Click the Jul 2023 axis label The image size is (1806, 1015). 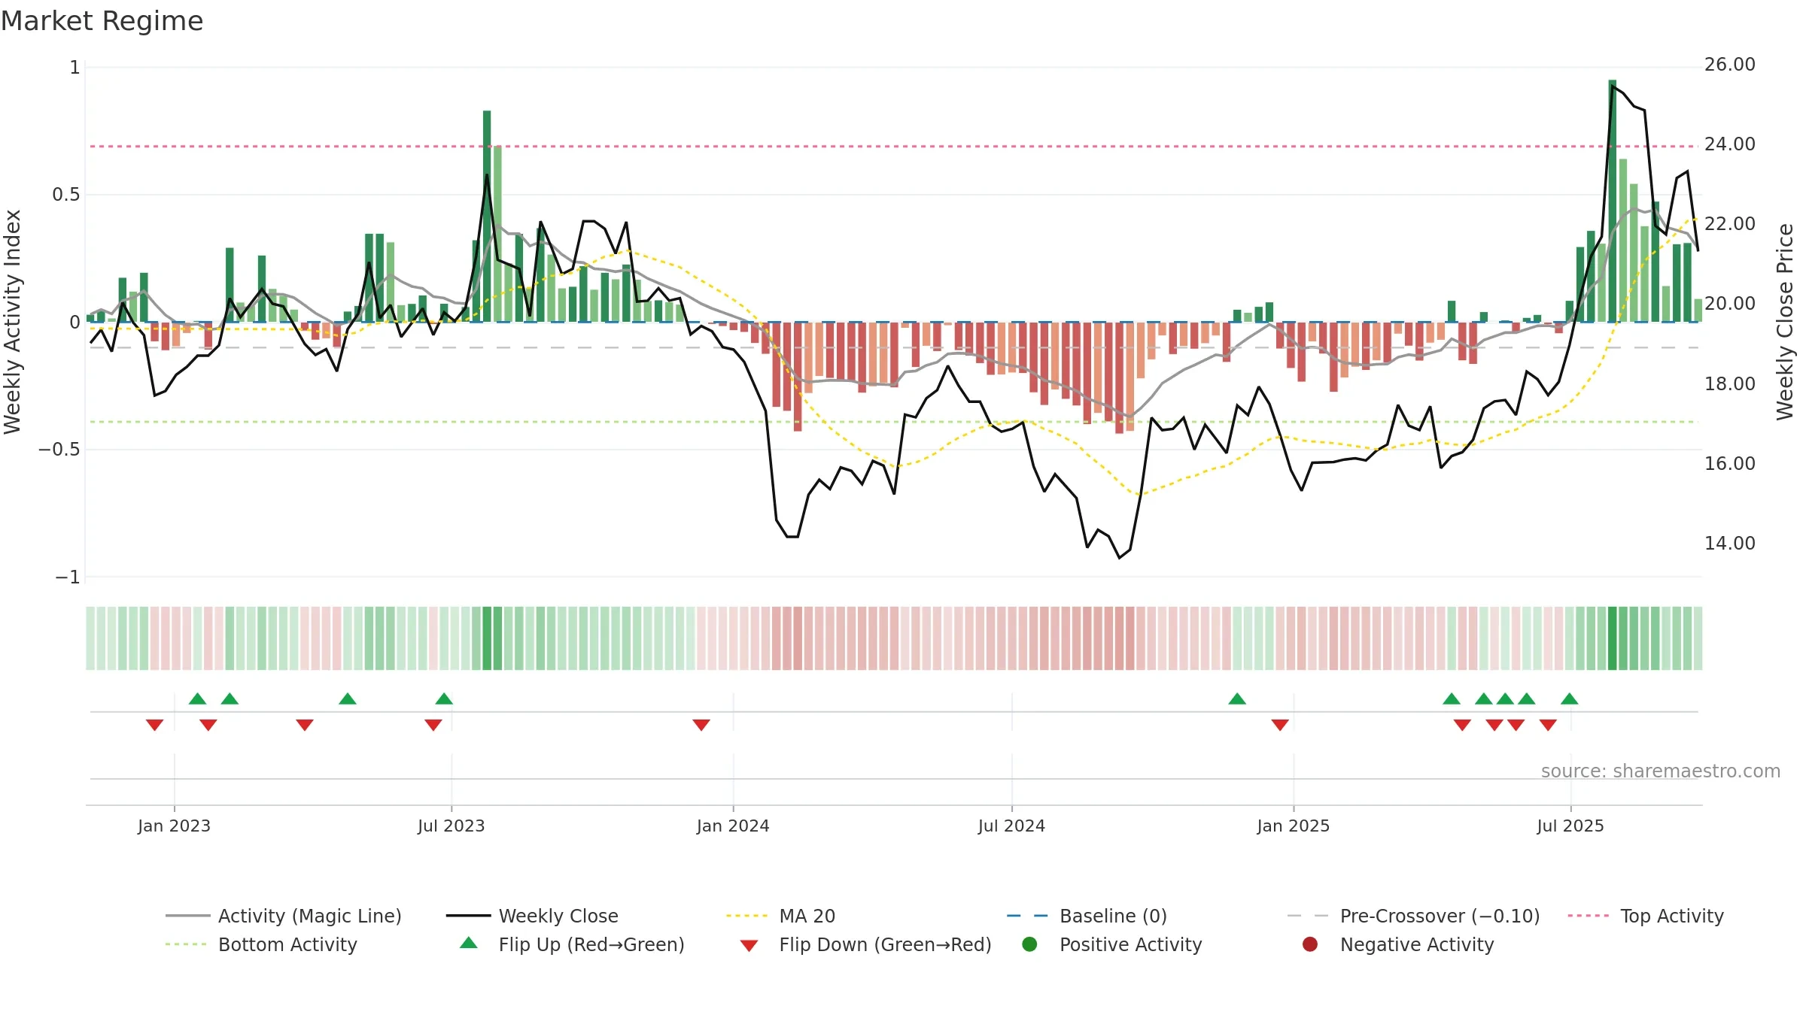coord(451,826)
